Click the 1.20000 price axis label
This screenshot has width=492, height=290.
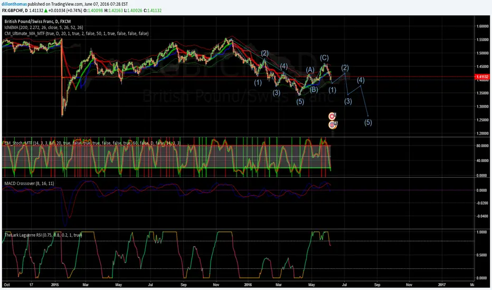coord(482,133)
